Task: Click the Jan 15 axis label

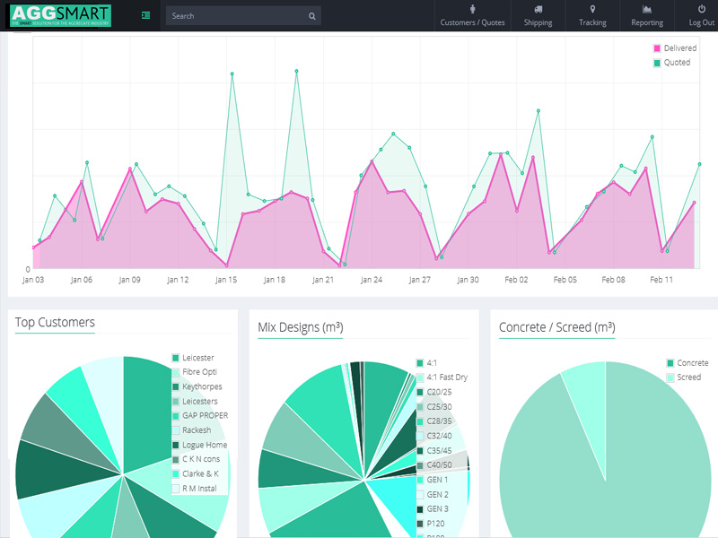Action: [x=226, y=280]
